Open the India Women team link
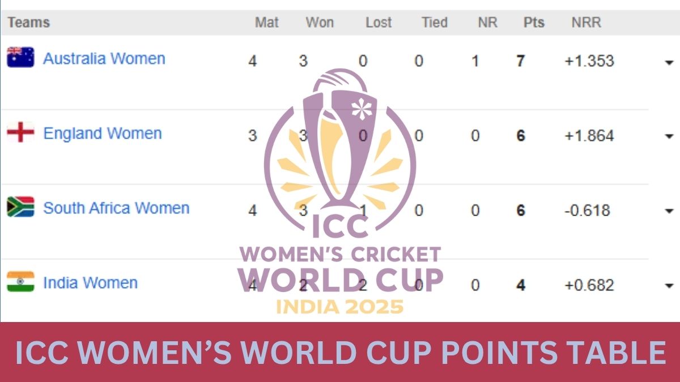 [91, 283]
